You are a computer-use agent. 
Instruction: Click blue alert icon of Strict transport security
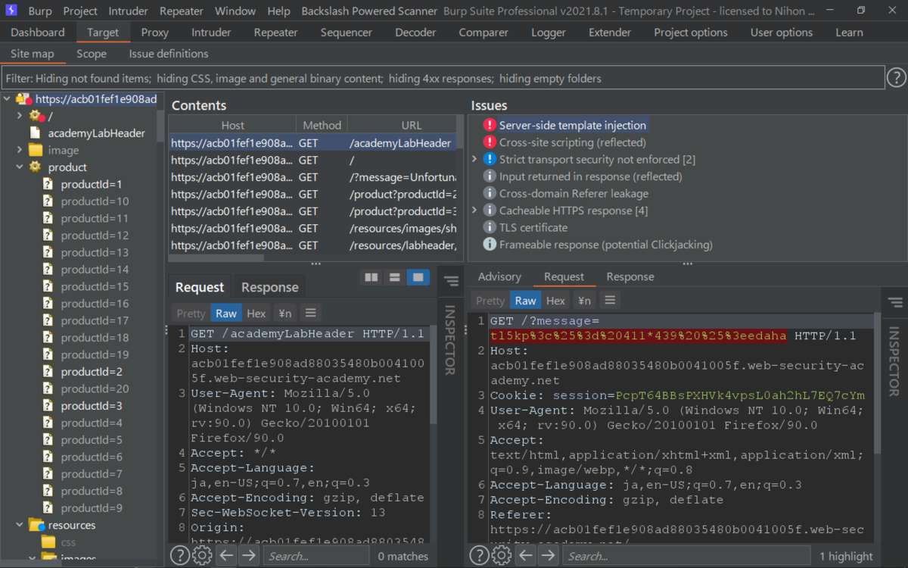[490, 159]
